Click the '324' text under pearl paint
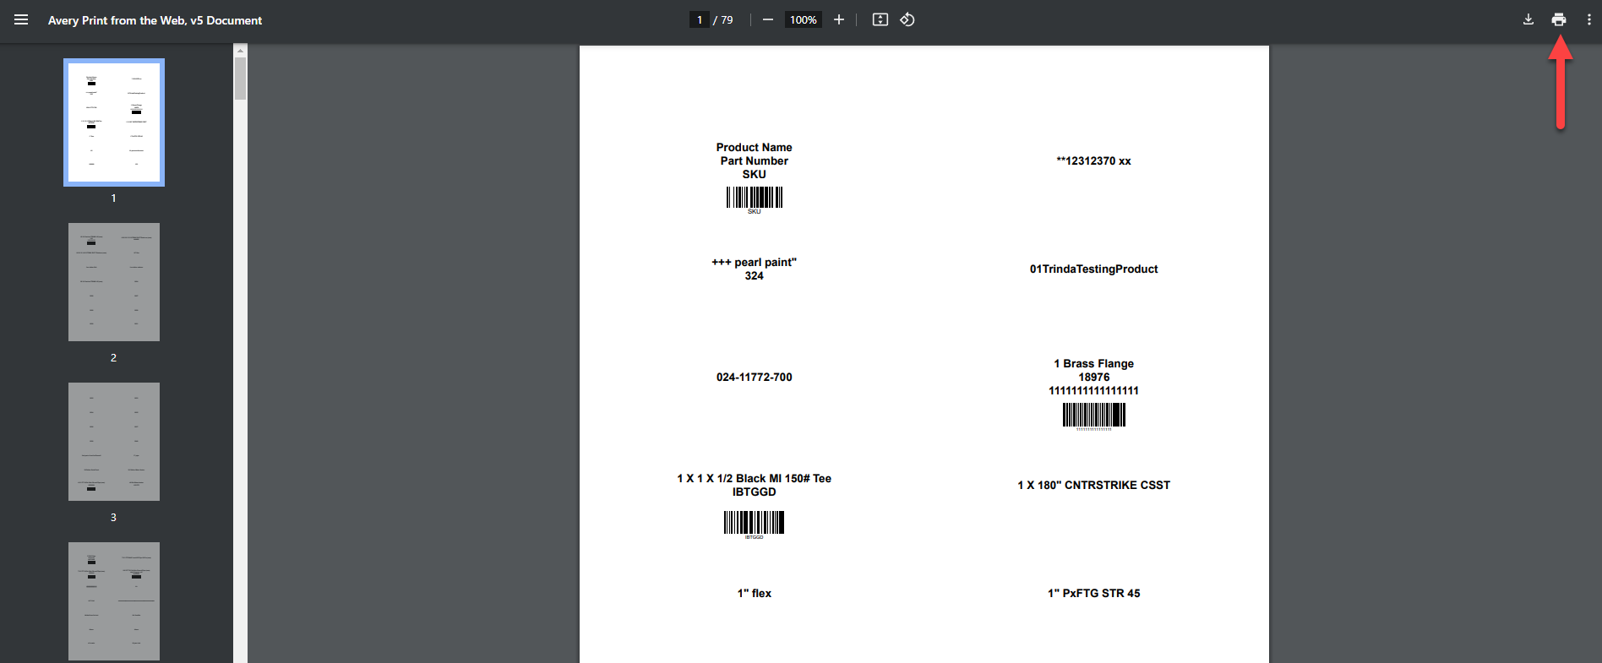The height and width of the screenshot is (663, 1602). pos(755,275)
